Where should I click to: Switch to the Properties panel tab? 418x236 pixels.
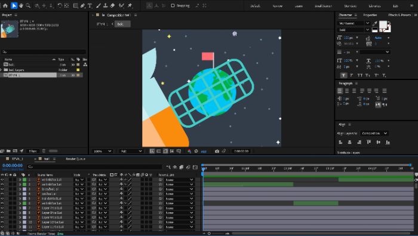(x=370, y=15)
